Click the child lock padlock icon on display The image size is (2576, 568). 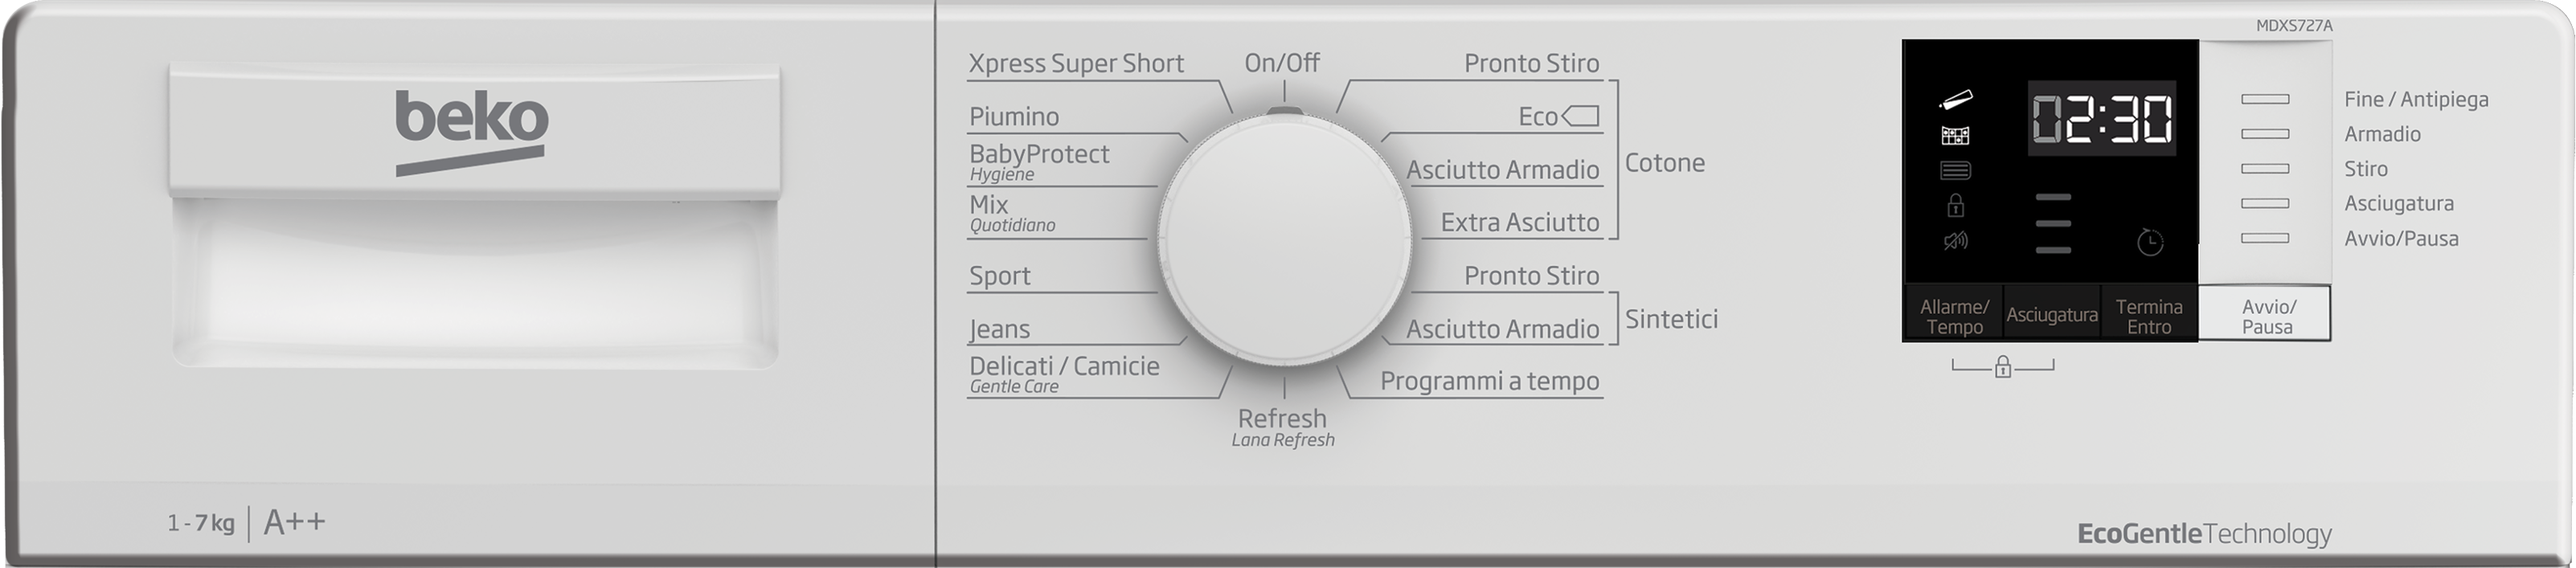(1955, 205)
